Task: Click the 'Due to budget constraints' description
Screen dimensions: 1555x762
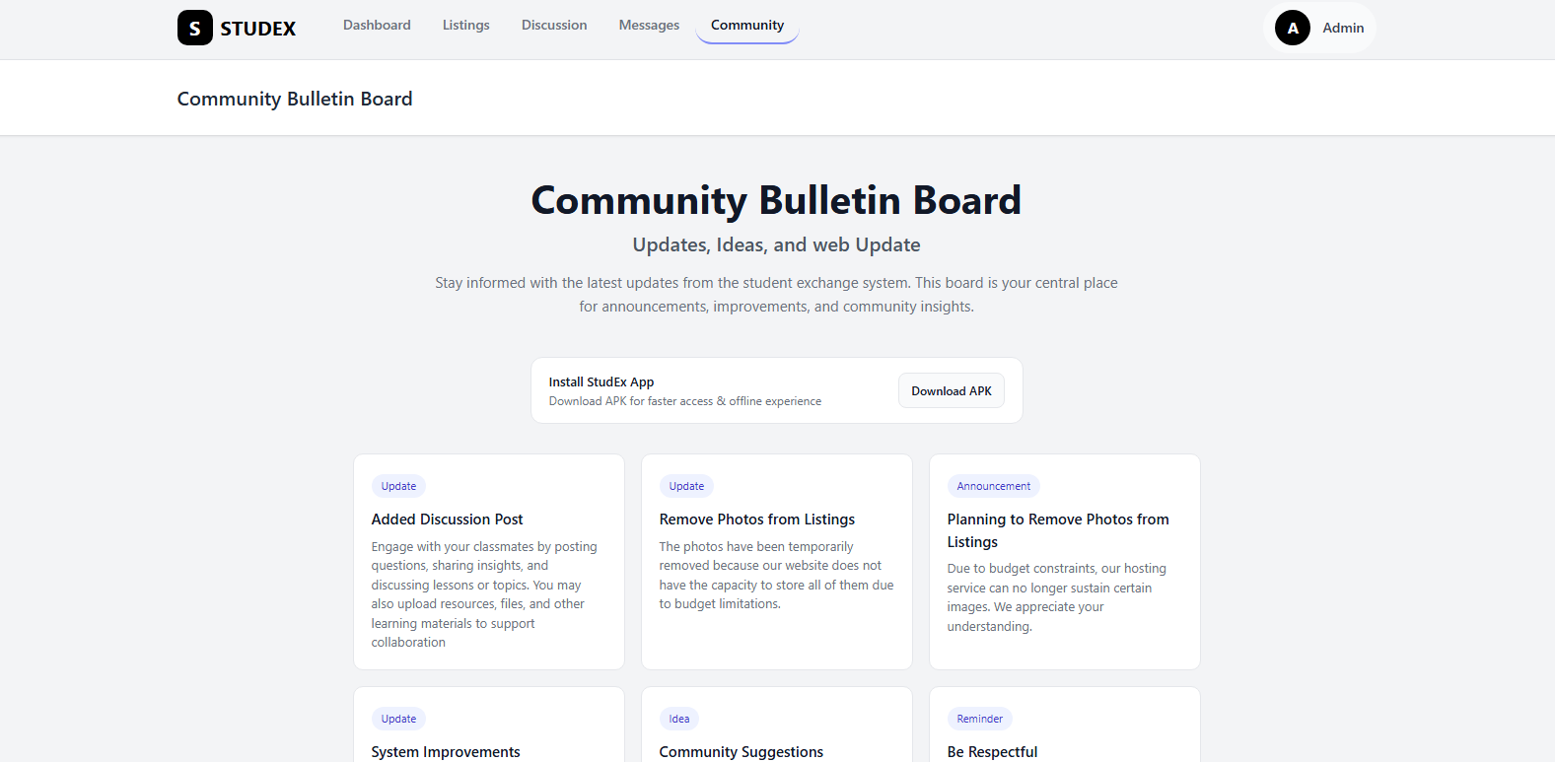Action: click(x=1057, y=597)
